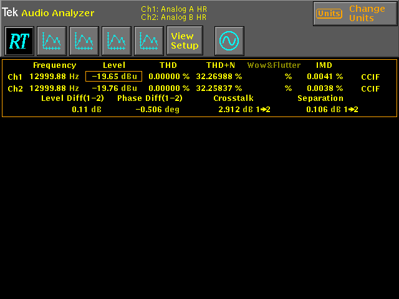This screenshot has height=299, width=399.
Task: Click the Ch1 CCIF IMD mode label
Action: click(x=370, y=77)
